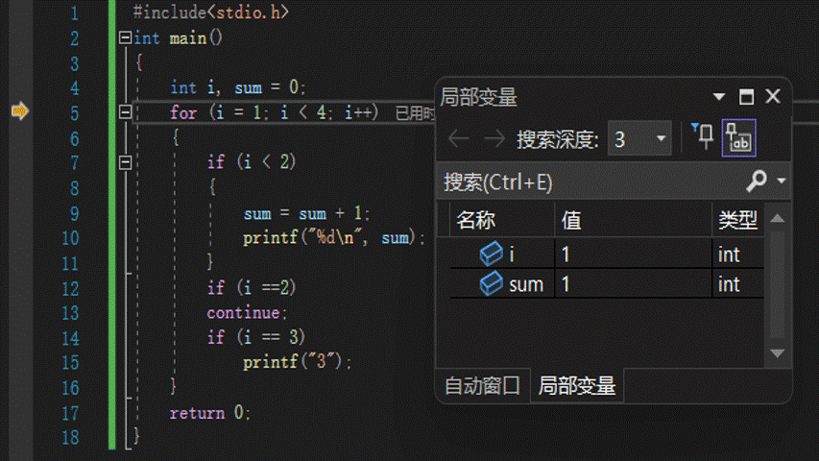
Task: Close the 局部变量 panel
Action: click(x=773, y=96)
